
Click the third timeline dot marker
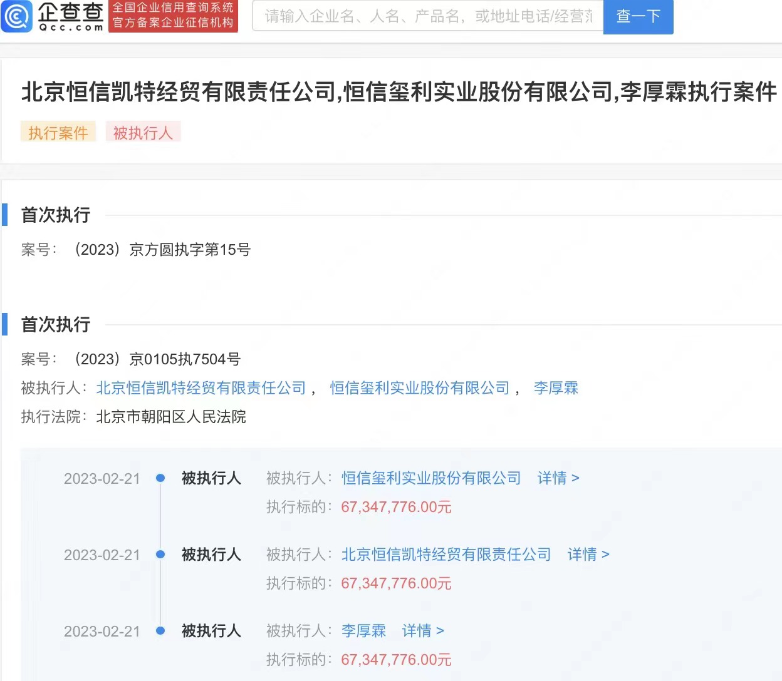coord(160,631)
